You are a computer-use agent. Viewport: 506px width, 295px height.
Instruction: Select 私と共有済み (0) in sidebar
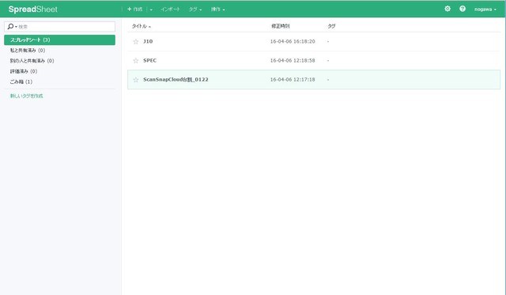(x=28, y=51)
